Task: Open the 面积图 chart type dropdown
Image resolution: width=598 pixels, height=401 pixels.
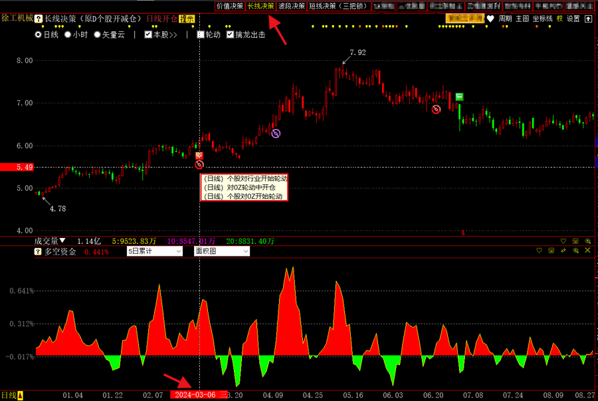Action: coord(221,252)
